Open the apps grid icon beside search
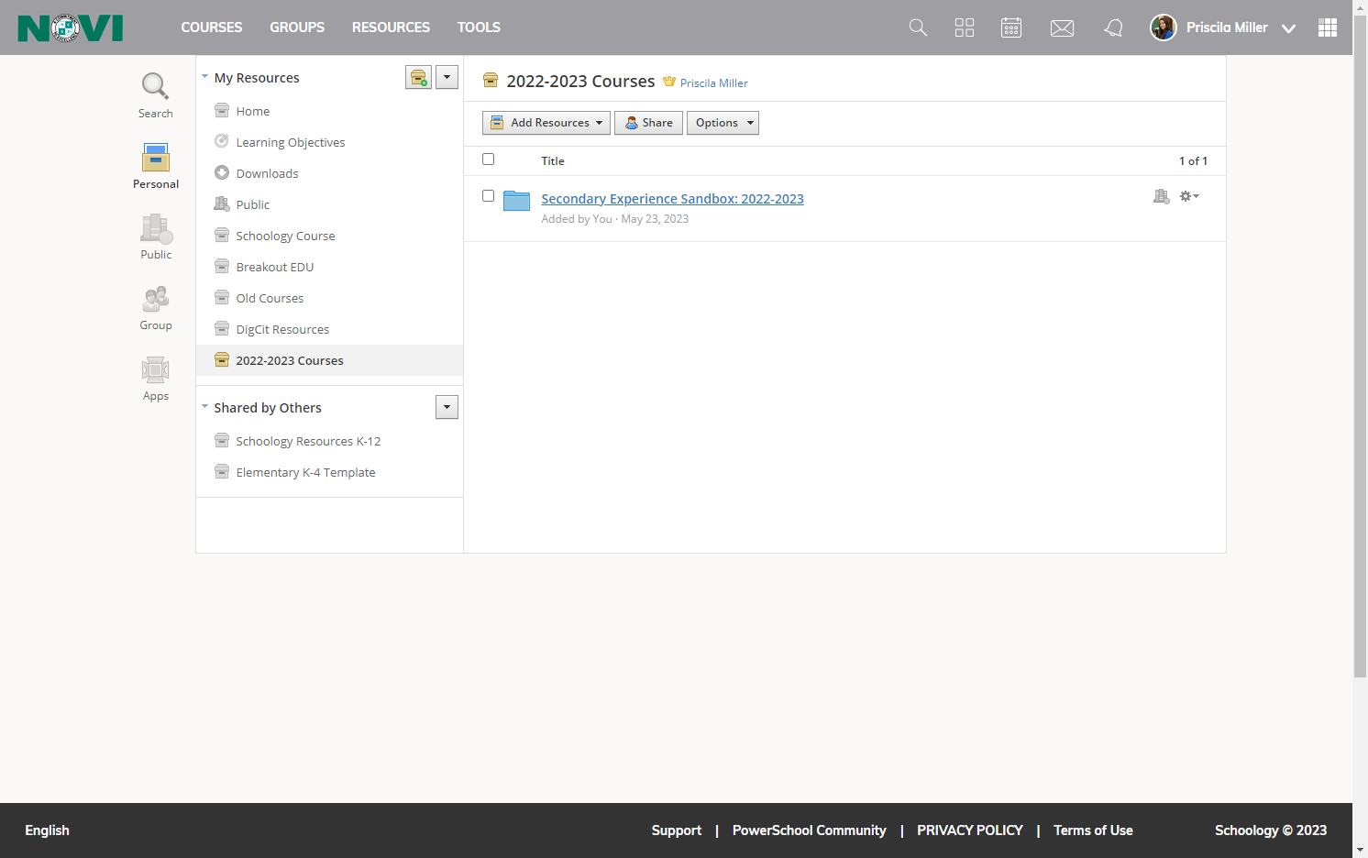 [965, 27]
